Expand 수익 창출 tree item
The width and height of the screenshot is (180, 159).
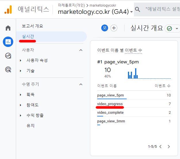tap(20, 116)
